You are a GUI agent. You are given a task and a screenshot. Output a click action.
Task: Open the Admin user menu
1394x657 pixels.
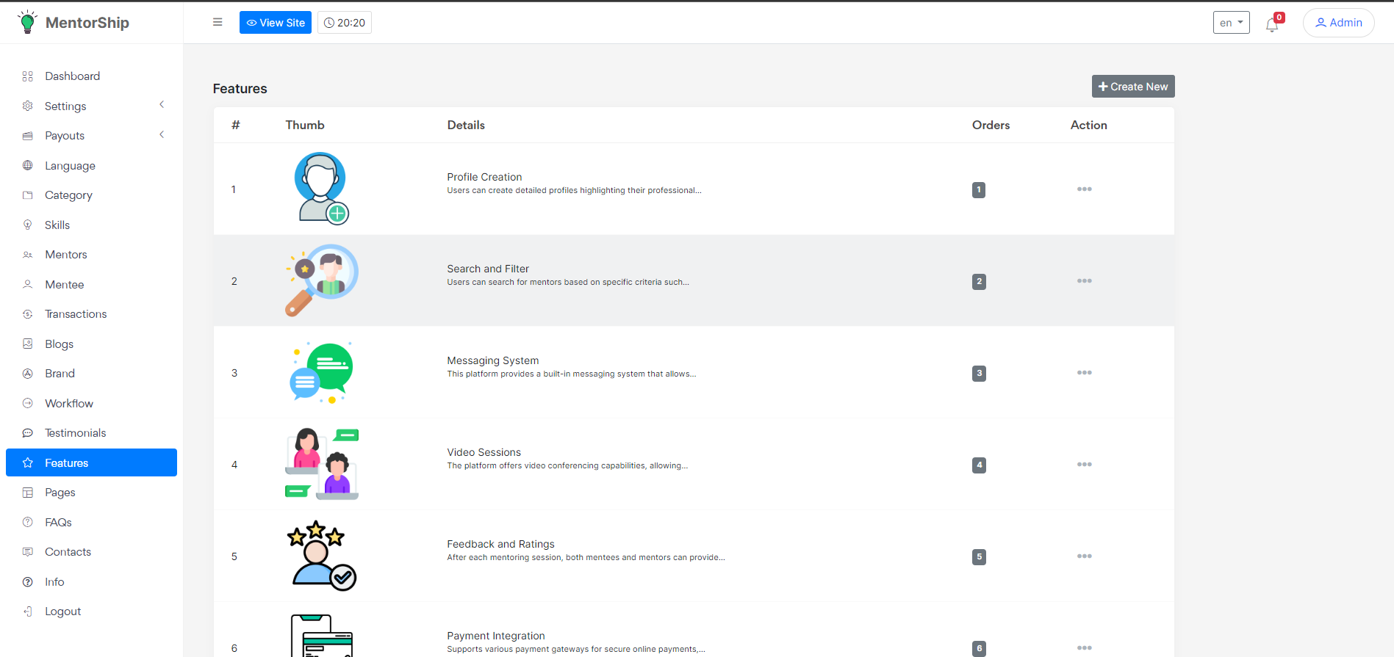[x=1338, y=23]
